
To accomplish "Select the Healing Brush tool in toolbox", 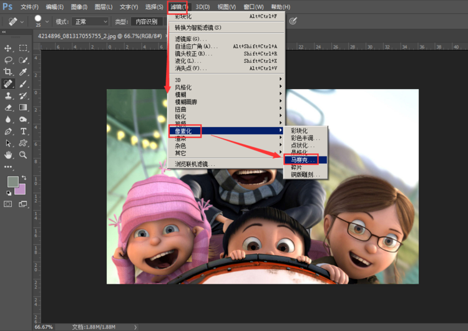I will coord(8,84).
